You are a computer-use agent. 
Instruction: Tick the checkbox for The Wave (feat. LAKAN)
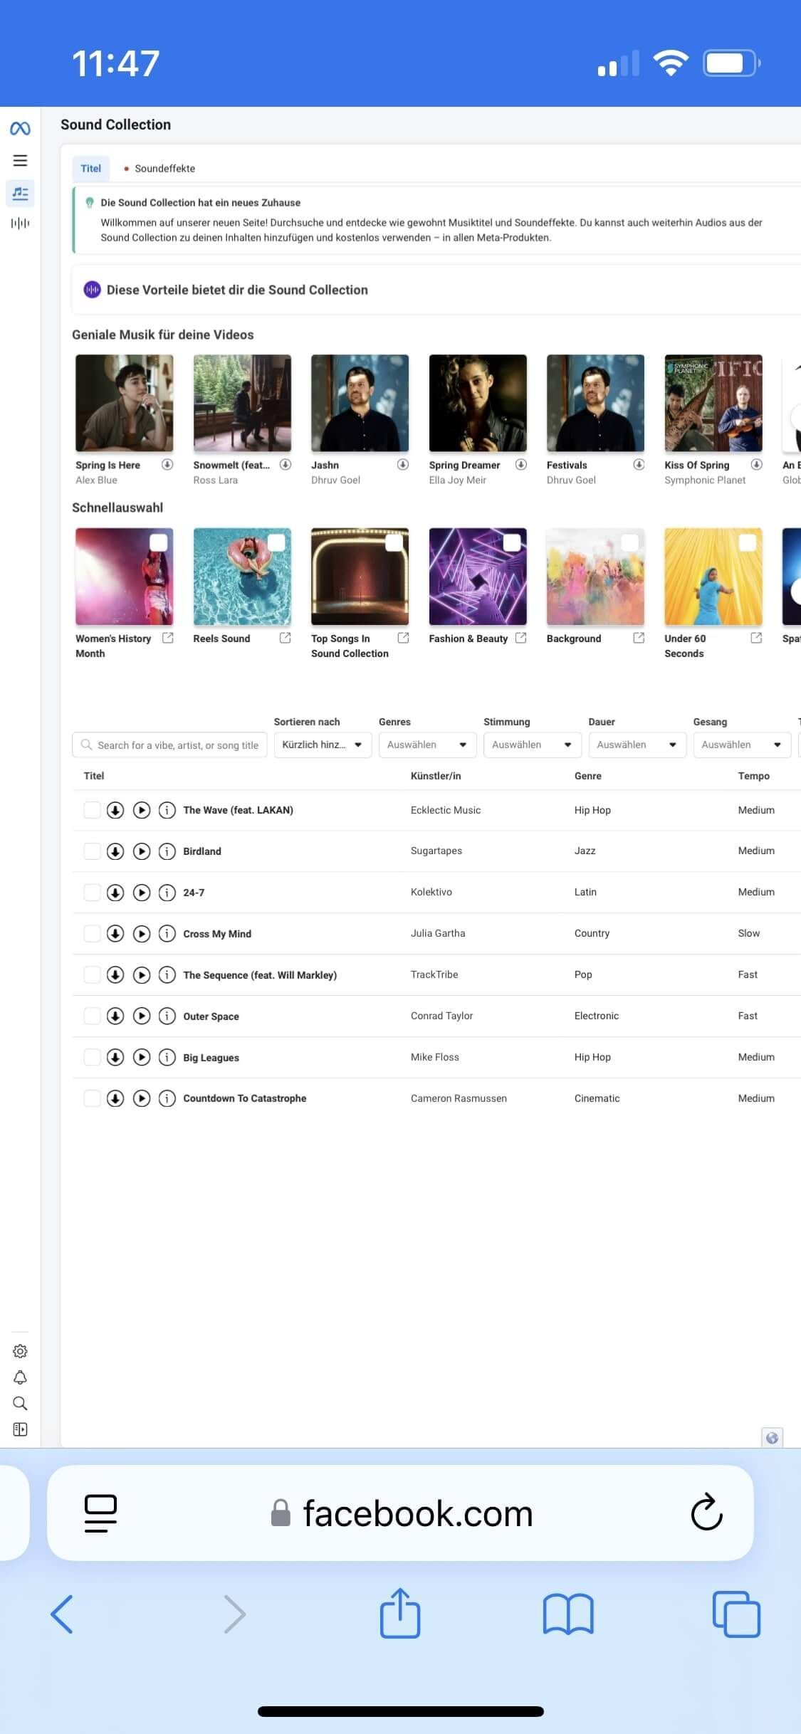tap(92, 810)
